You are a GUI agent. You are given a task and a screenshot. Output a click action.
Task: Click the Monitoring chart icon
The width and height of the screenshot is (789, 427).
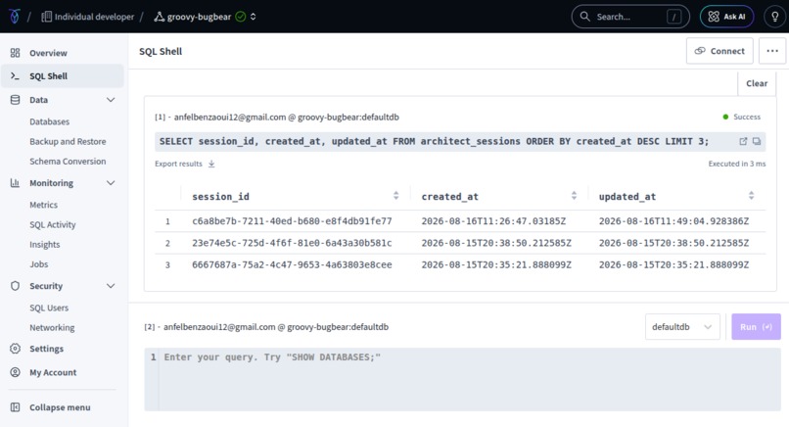coord(15,183)
